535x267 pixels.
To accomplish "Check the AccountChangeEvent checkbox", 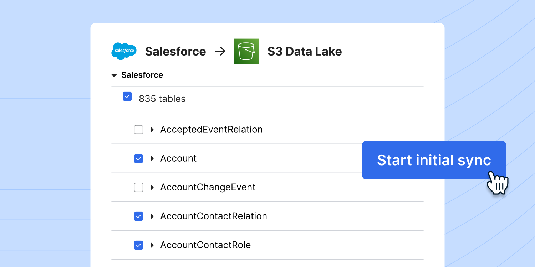I will [138, 187].
